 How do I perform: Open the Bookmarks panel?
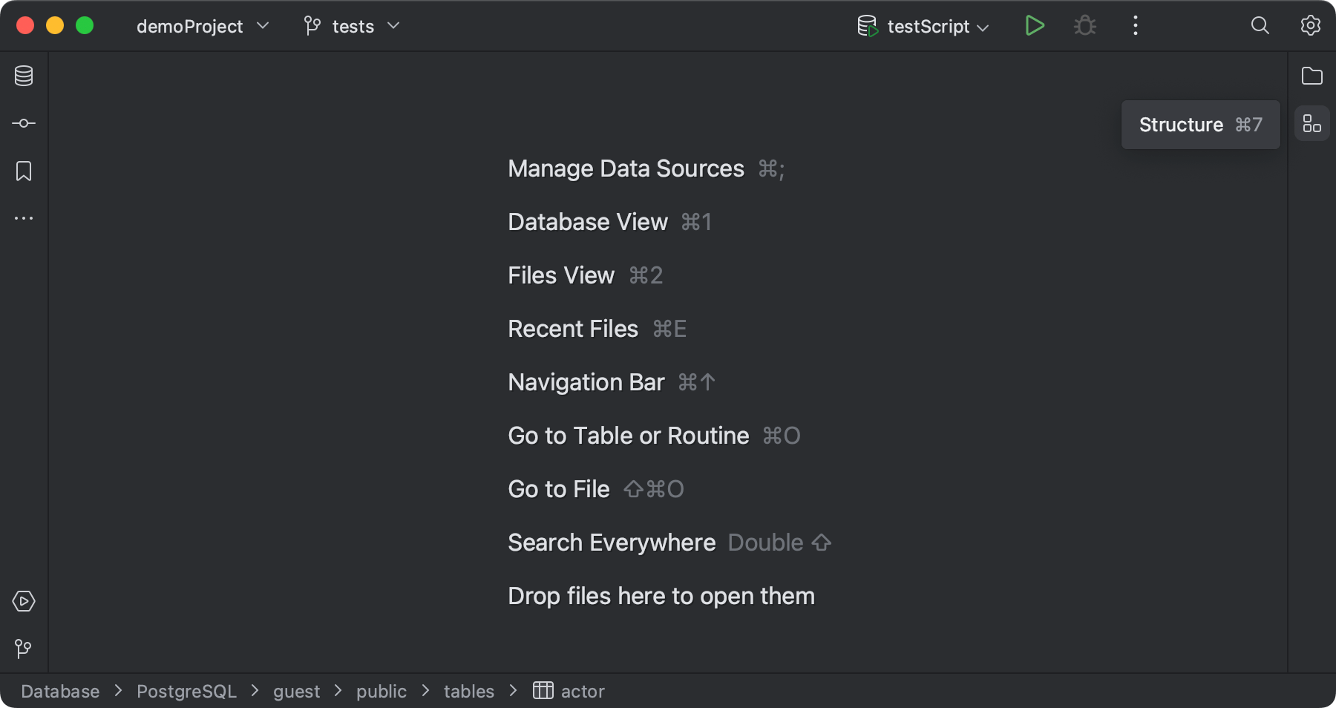[23, 171]
